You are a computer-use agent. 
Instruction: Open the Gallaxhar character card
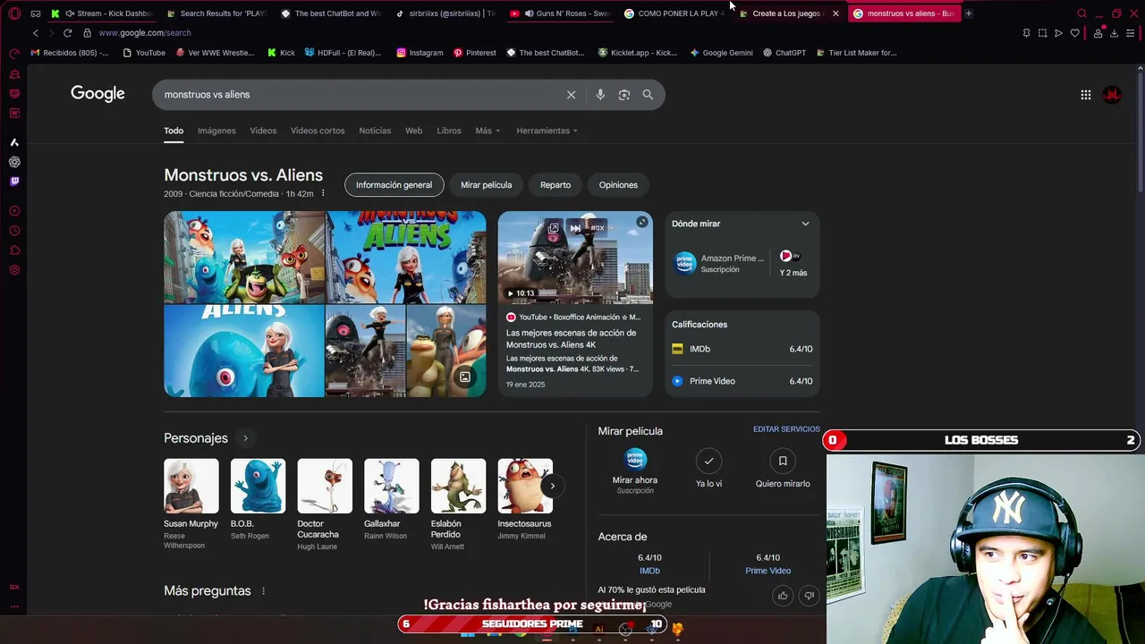point(391,501)
